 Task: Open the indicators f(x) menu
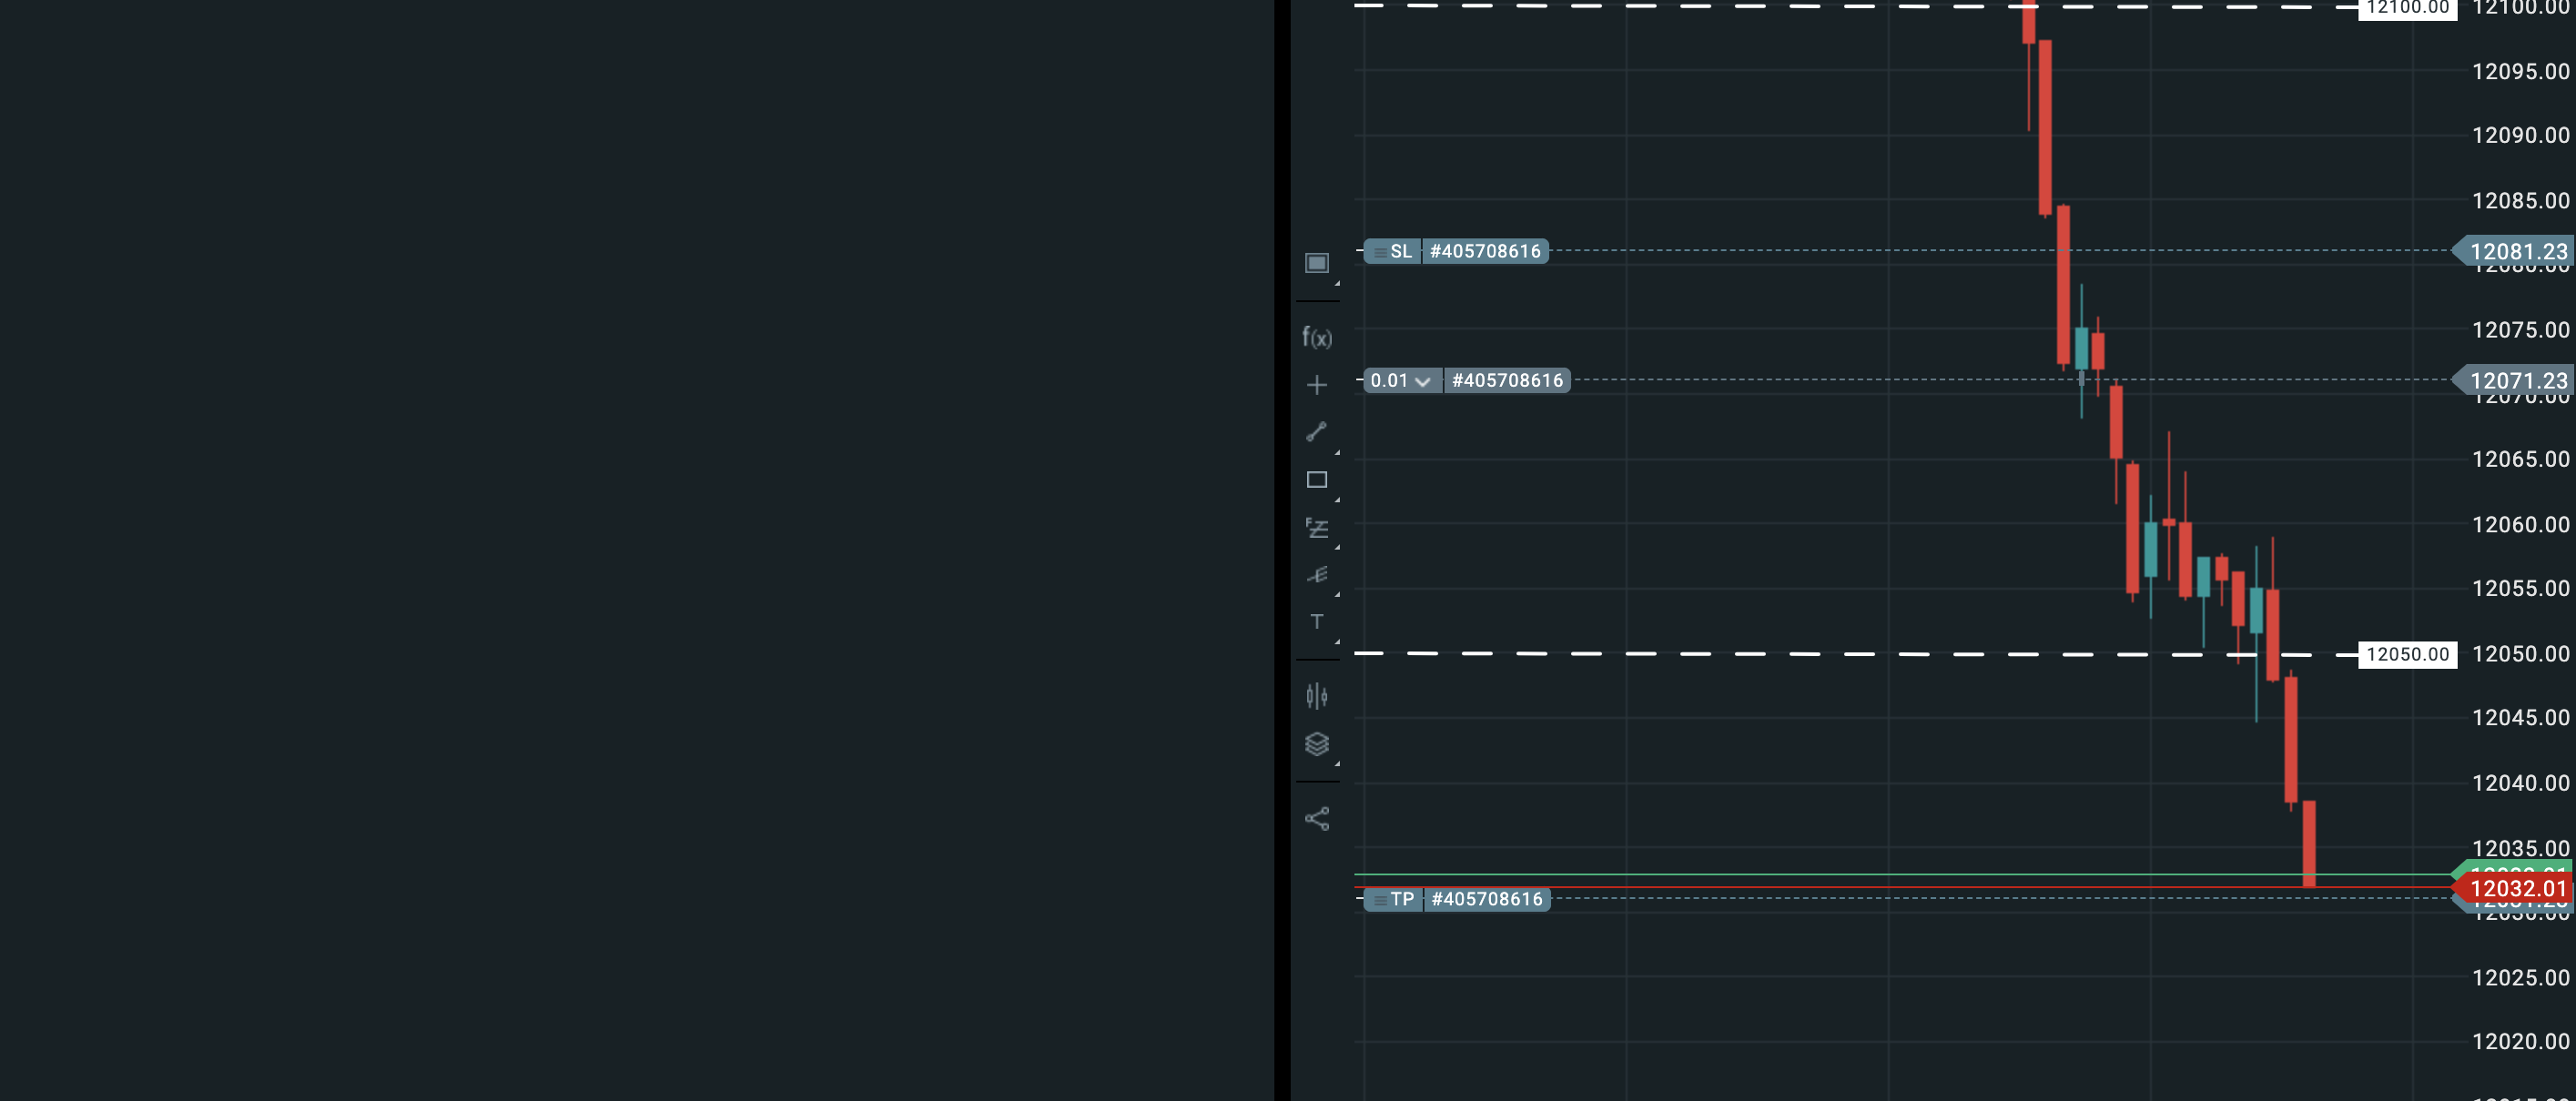click(1316, 338)
